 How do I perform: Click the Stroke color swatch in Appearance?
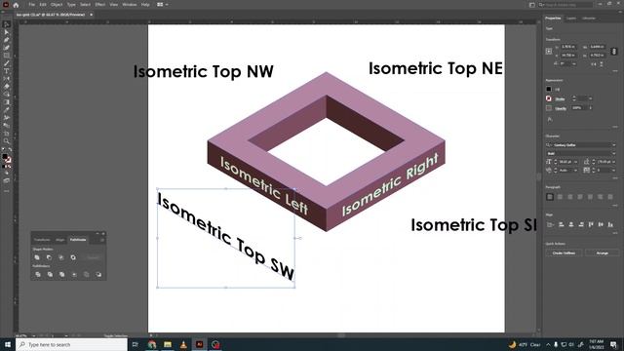click(549, 98)
